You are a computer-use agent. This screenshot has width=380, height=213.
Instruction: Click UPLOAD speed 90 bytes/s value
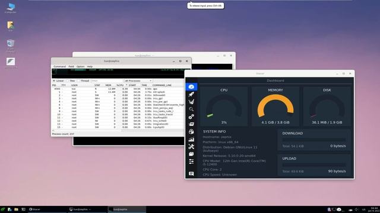337,171
